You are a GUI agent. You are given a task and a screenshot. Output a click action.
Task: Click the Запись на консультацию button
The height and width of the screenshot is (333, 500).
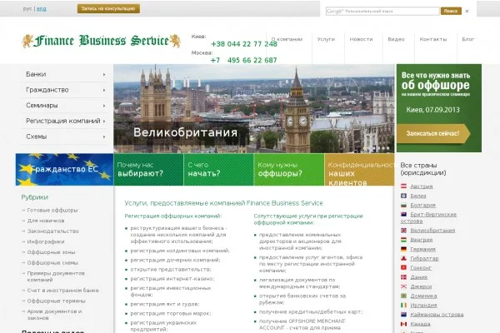[108, 8]
